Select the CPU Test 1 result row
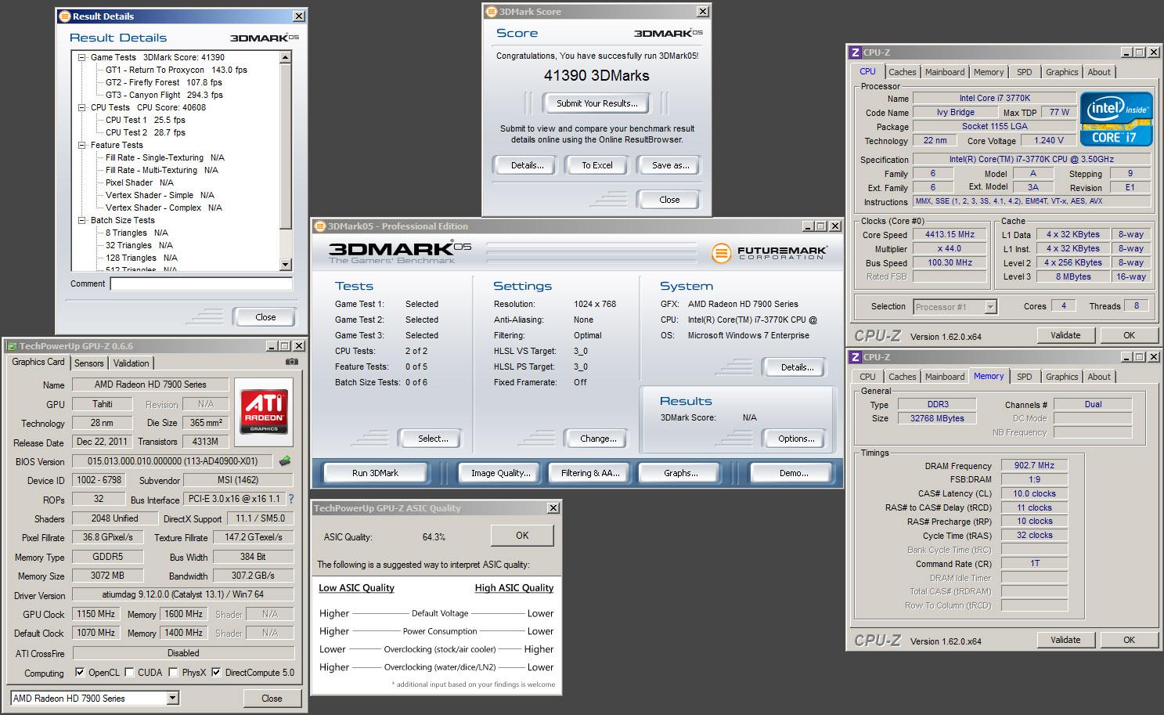This screenshot has height=715, width=1164. (x=146, y=120)
